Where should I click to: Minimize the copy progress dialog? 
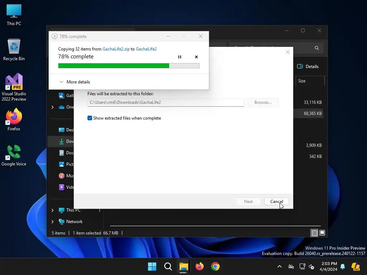[x=168, y=36]
